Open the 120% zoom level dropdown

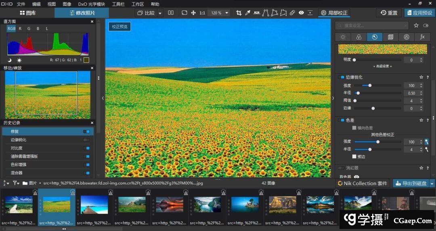[x=226, y=13]
